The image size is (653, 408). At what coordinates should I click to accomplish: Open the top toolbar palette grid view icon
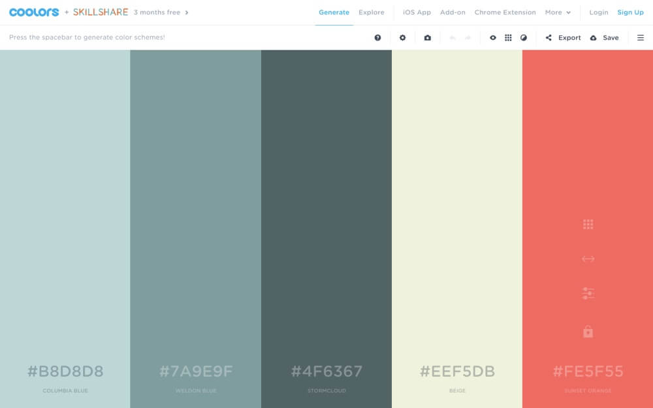[508, 38]
